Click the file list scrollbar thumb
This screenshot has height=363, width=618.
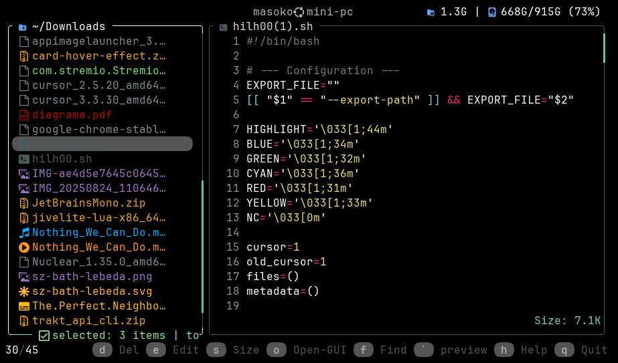[x=203, y=247]
